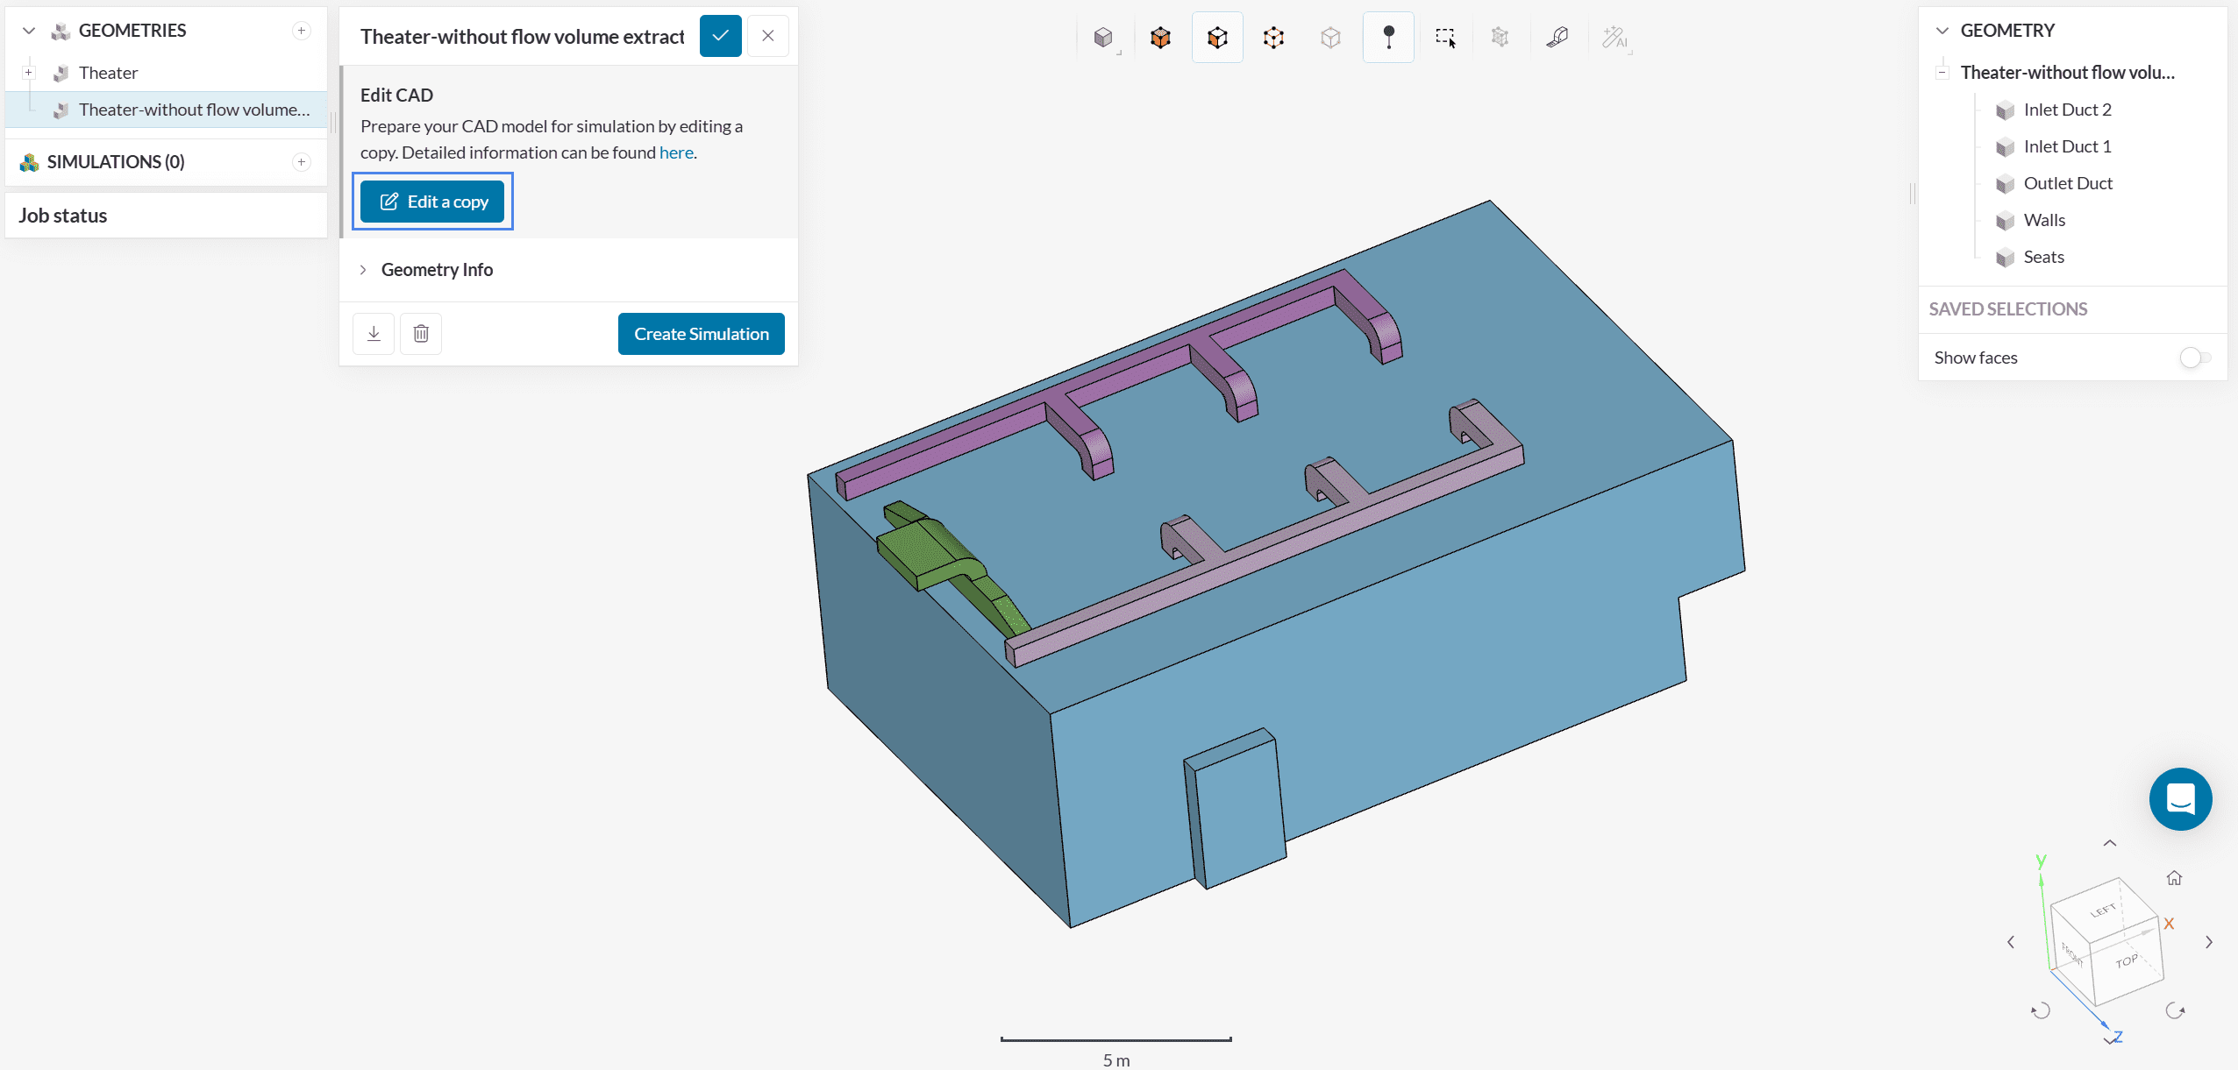Collapse the GEOMETRIES tree section
The image size is (2238, 1070).
pyautogui.click(x=29, y=31)
